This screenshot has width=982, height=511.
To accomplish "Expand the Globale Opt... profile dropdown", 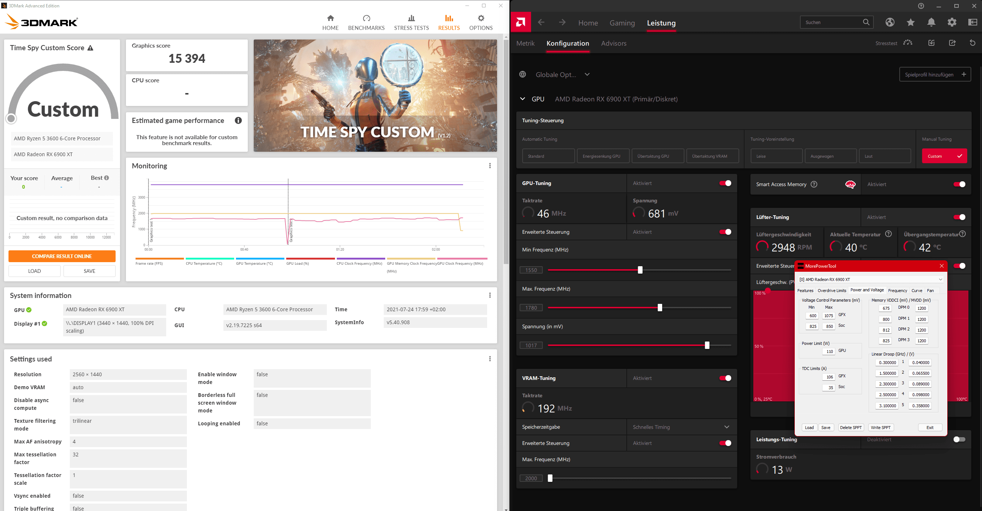I will 587,75.
